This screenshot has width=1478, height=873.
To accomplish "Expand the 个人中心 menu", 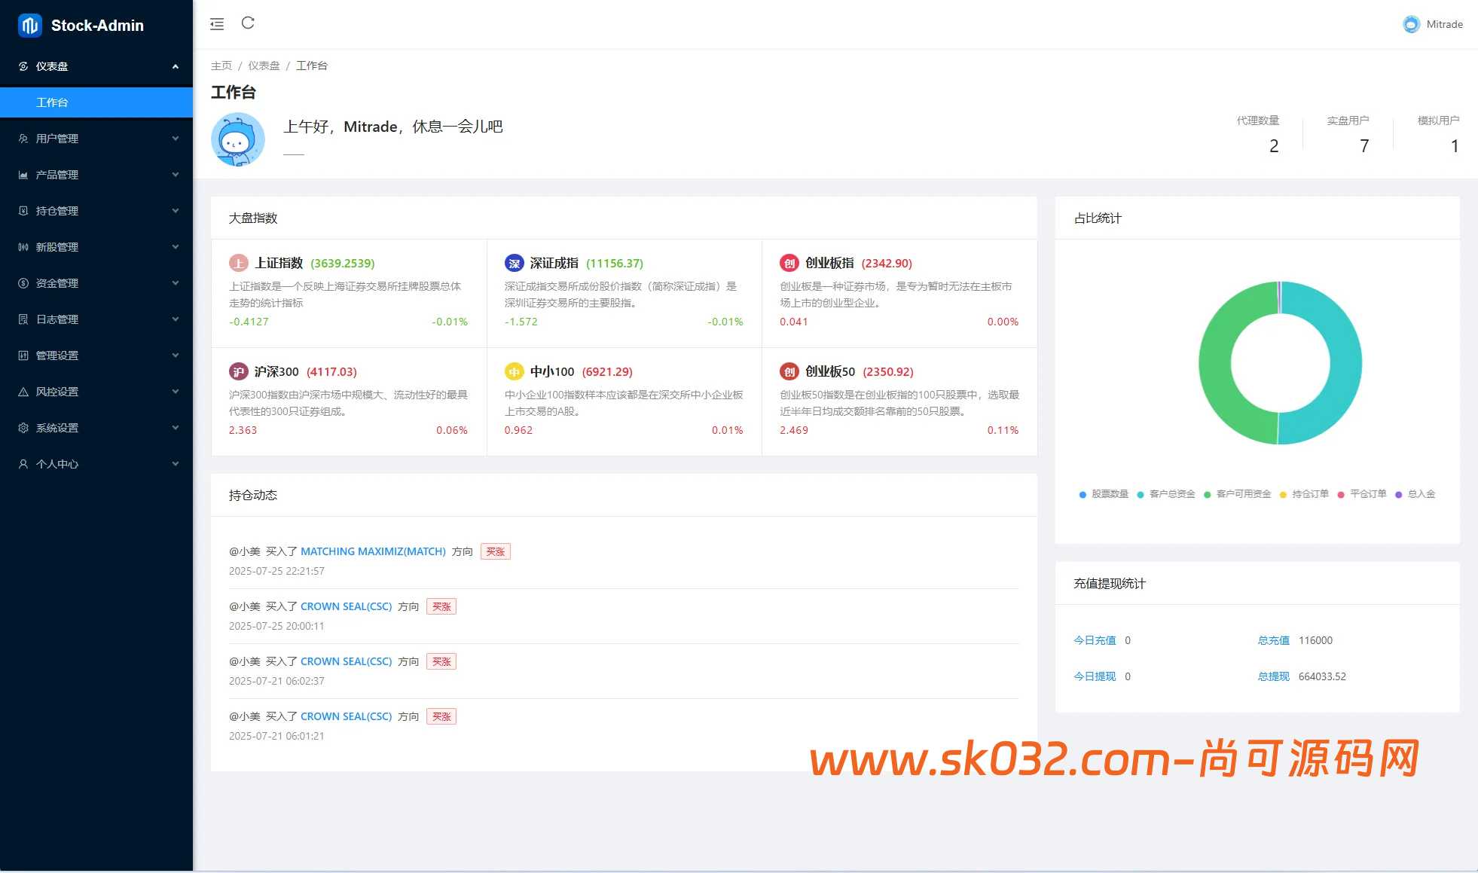I will click(x=96, y=463).
